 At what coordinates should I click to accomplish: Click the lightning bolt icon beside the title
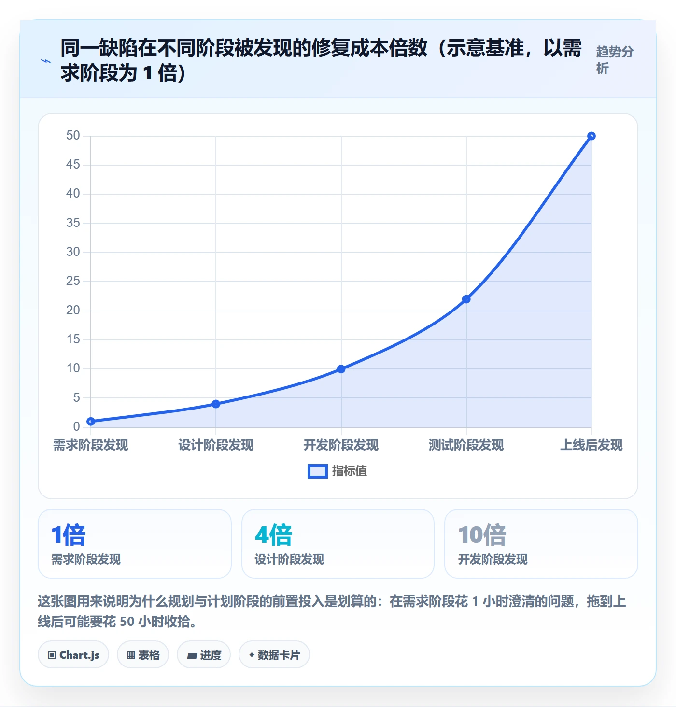click(46, 61)
